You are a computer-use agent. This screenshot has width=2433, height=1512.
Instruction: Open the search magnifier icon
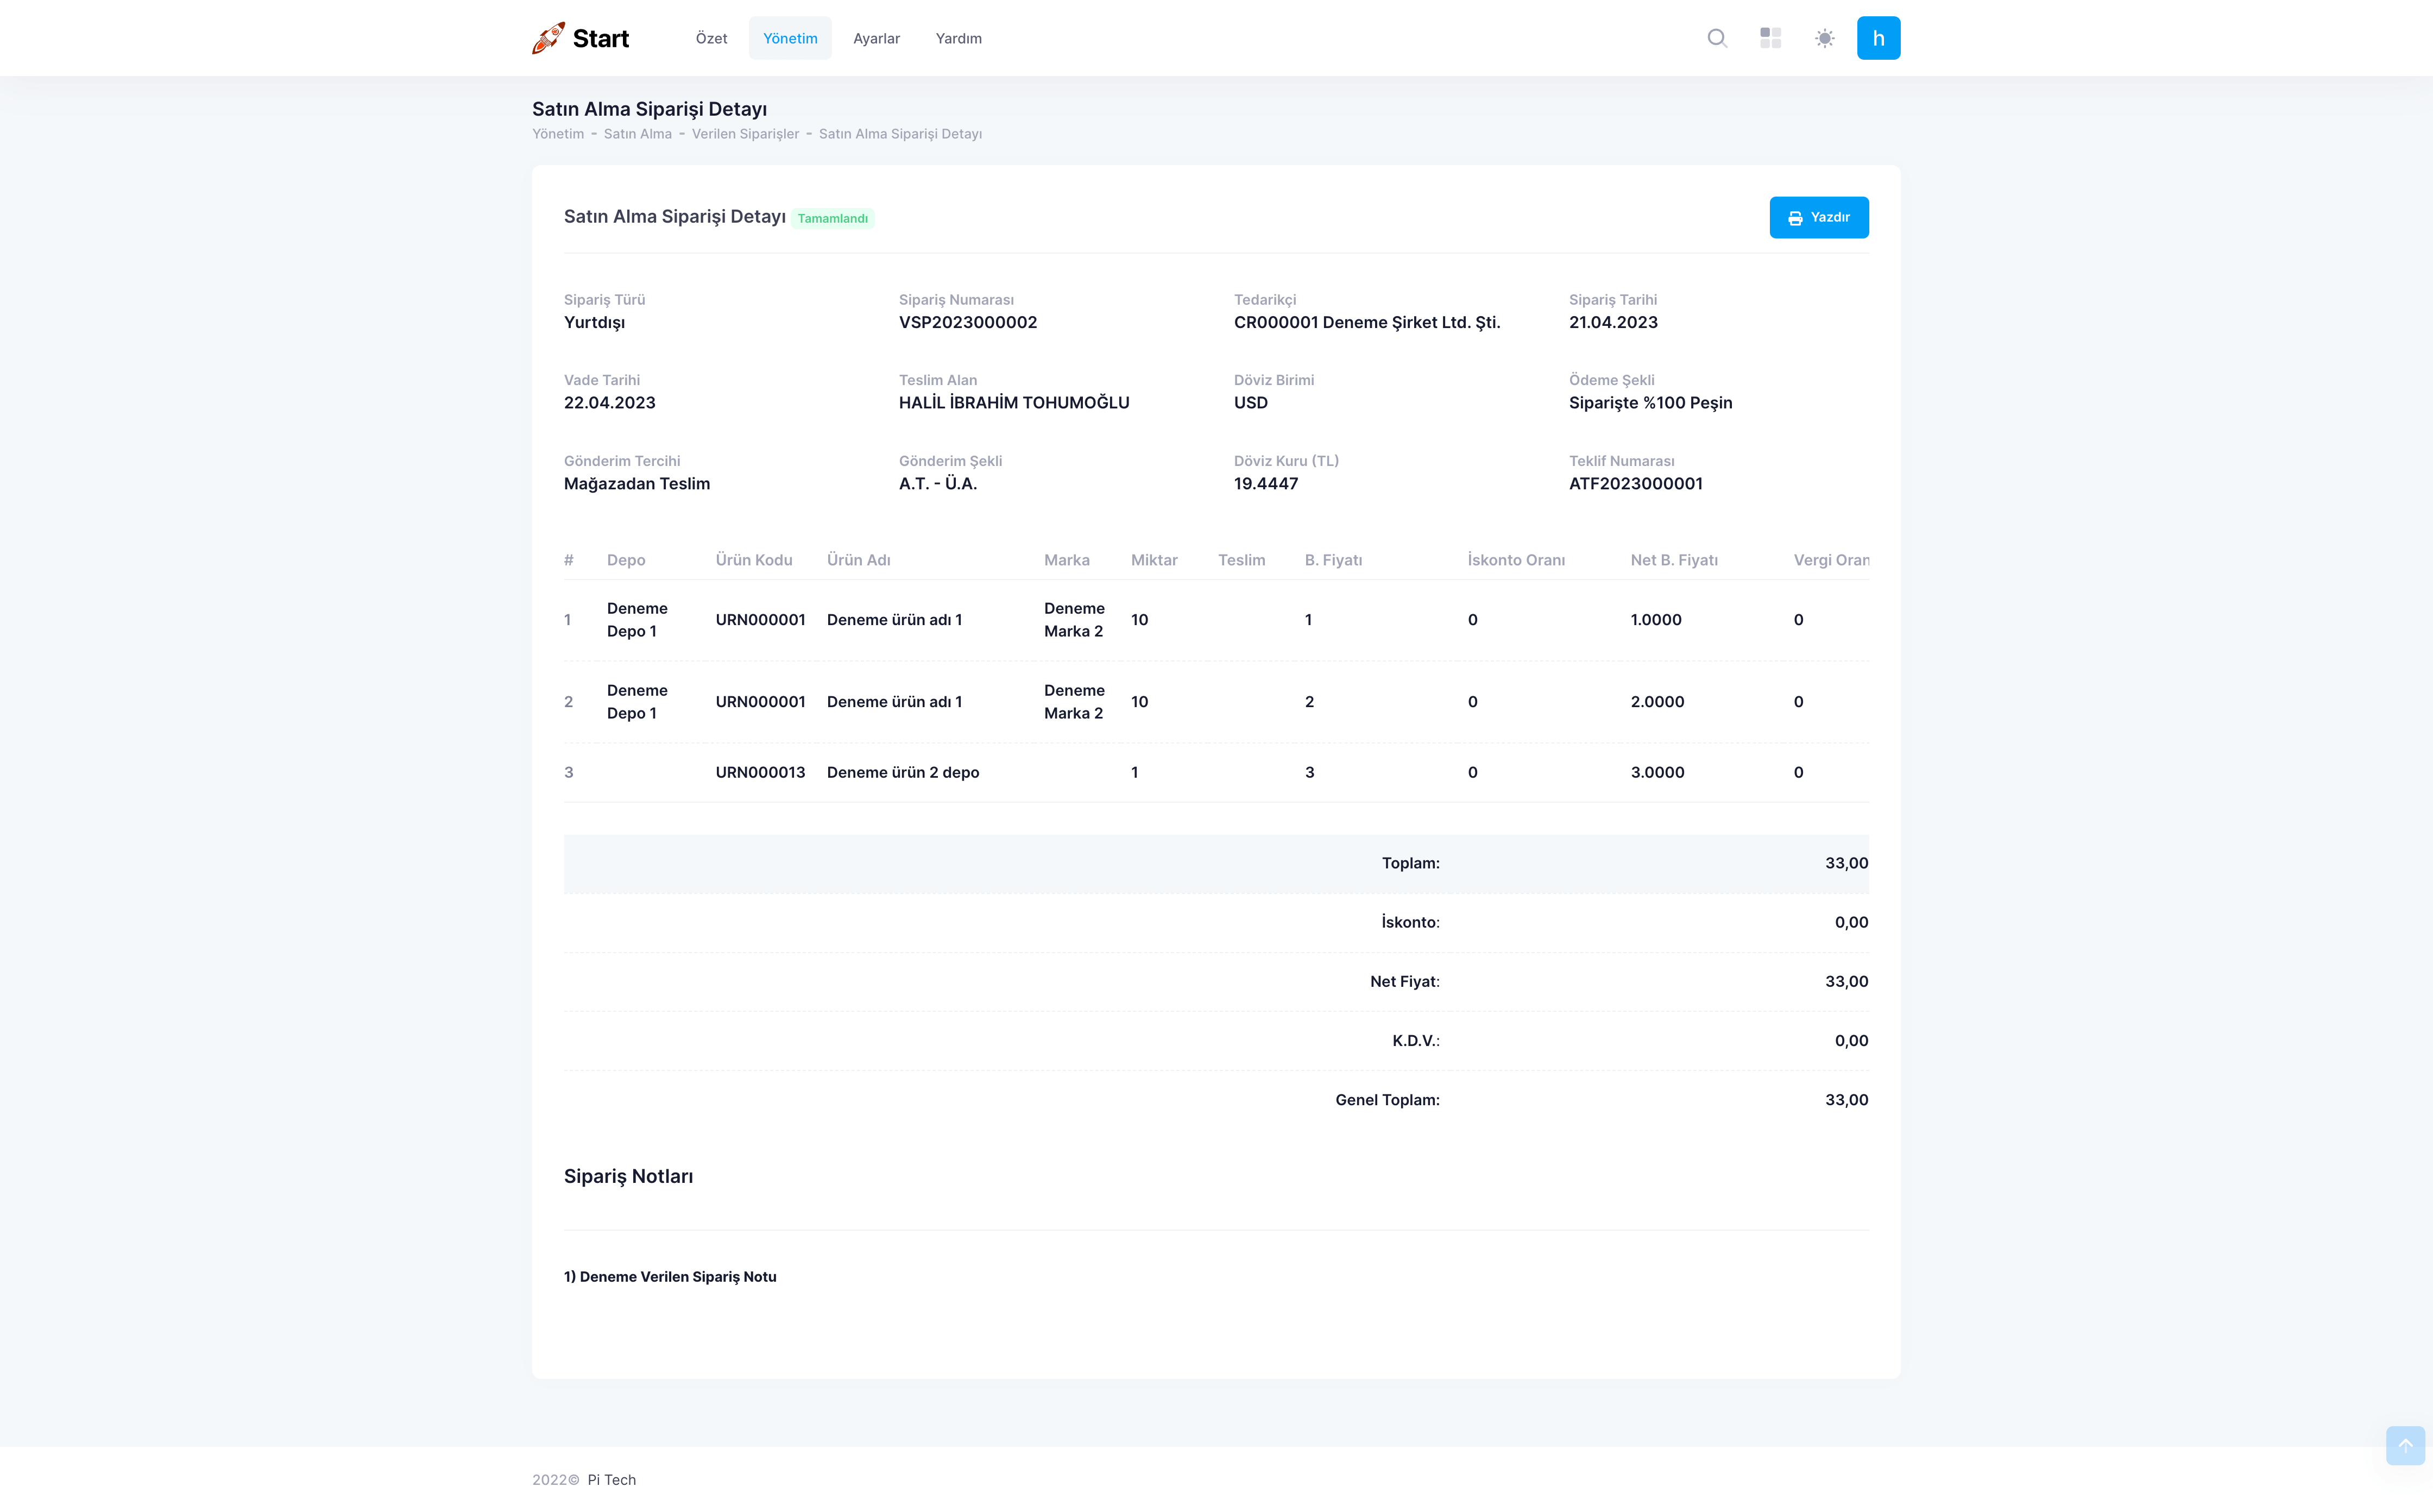coord(1717,38)
